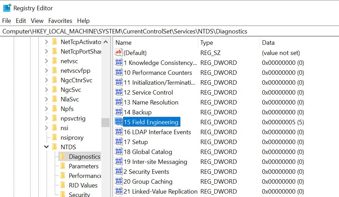Collapse the NTDS tree node

[46, 147]
